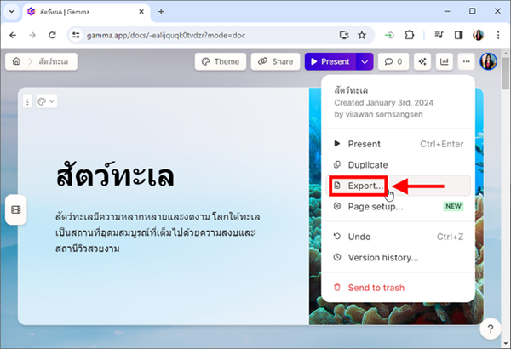Open Version history...

[x=398, y=257]
